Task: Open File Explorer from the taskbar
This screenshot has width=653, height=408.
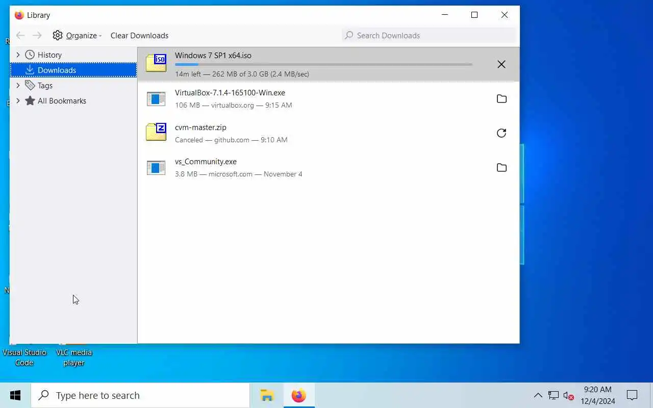Action: [x=267, y=395]
